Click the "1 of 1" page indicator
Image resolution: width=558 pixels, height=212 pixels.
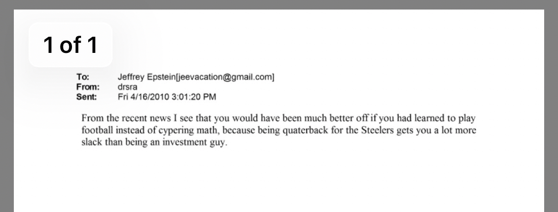coord(71,45)
